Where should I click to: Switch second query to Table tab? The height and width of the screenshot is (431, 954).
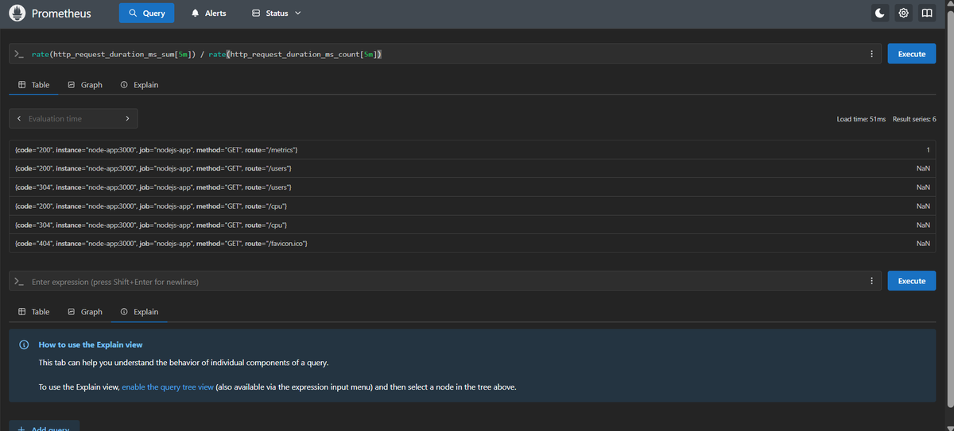33,312
